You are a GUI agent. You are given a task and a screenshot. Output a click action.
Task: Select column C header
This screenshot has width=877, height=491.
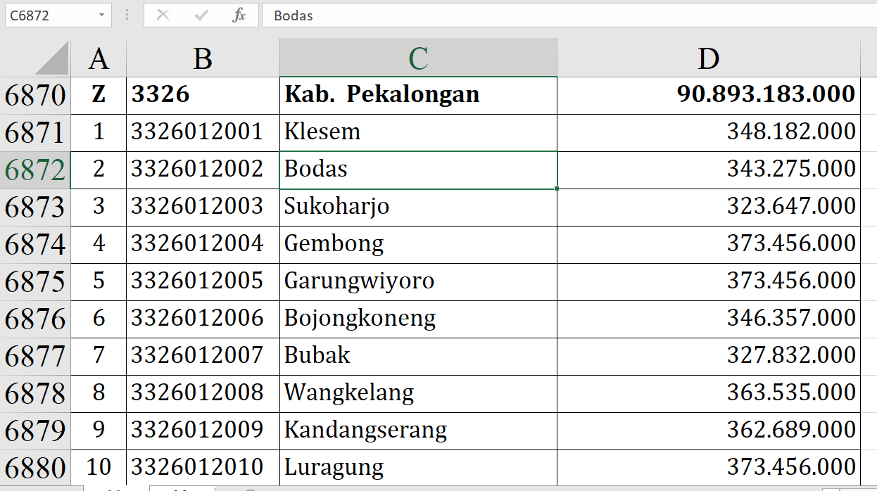coord(418,58)
